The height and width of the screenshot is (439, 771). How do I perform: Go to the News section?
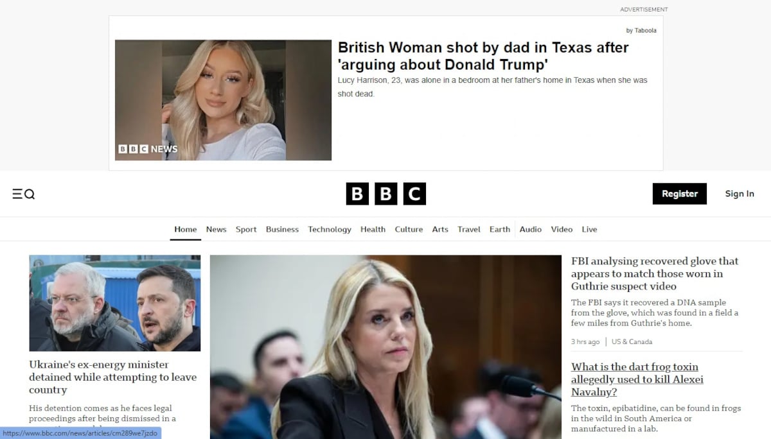[x=216, y=229]
